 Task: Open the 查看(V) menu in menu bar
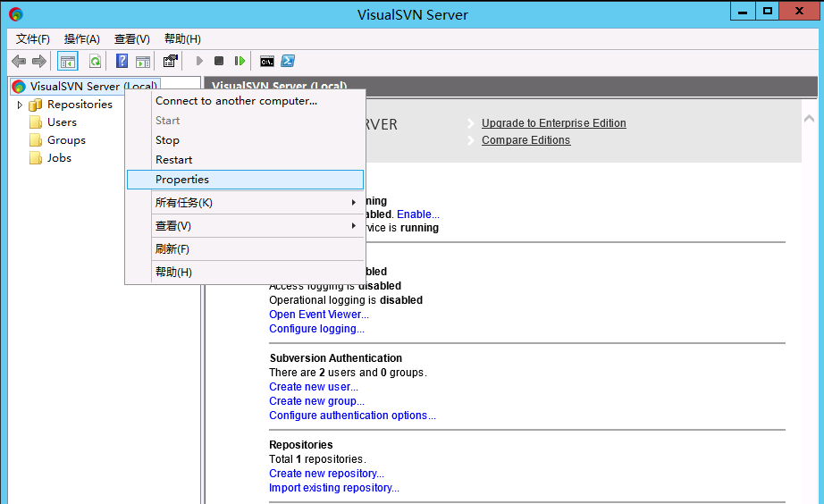132,39
